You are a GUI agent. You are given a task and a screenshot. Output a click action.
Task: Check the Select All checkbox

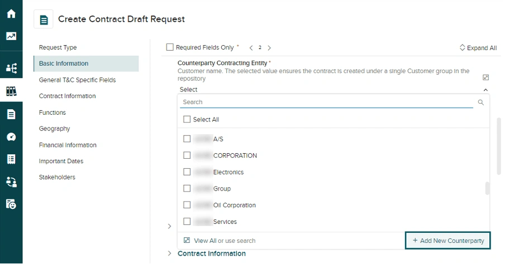tap(187, 120)
